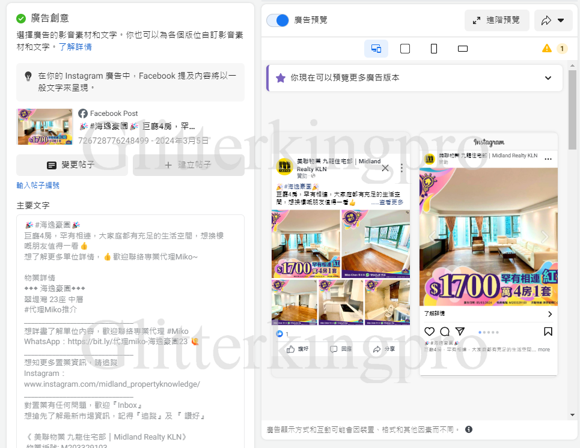This screenshot has height=448, width=580.
Task: Open the 輸入帖子編號 link
Action: (x=38, y=185)
